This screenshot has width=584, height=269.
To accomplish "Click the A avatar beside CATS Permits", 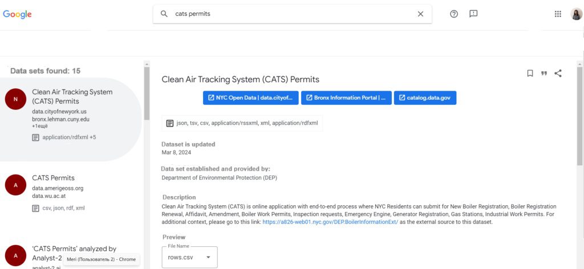I will (x=15, y=185).
